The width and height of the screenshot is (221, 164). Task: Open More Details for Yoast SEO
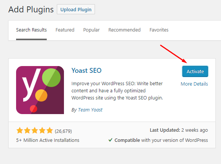point(194,84)
